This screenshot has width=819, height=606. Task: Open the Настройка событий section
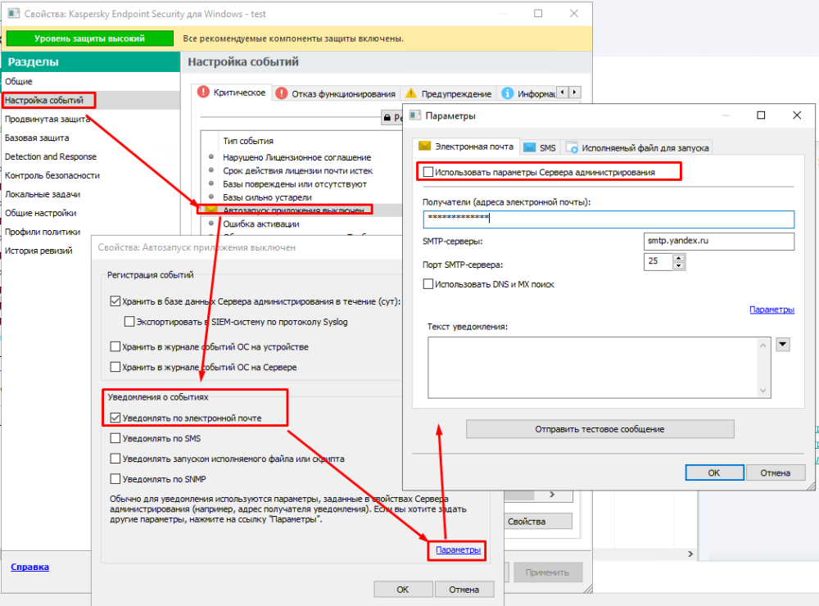pos(91,100)
